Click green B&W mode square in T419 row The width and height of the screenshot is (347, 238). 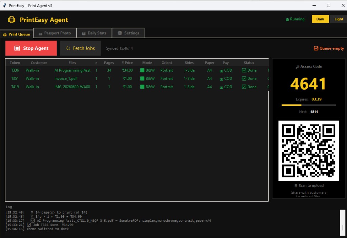point(142,87)
